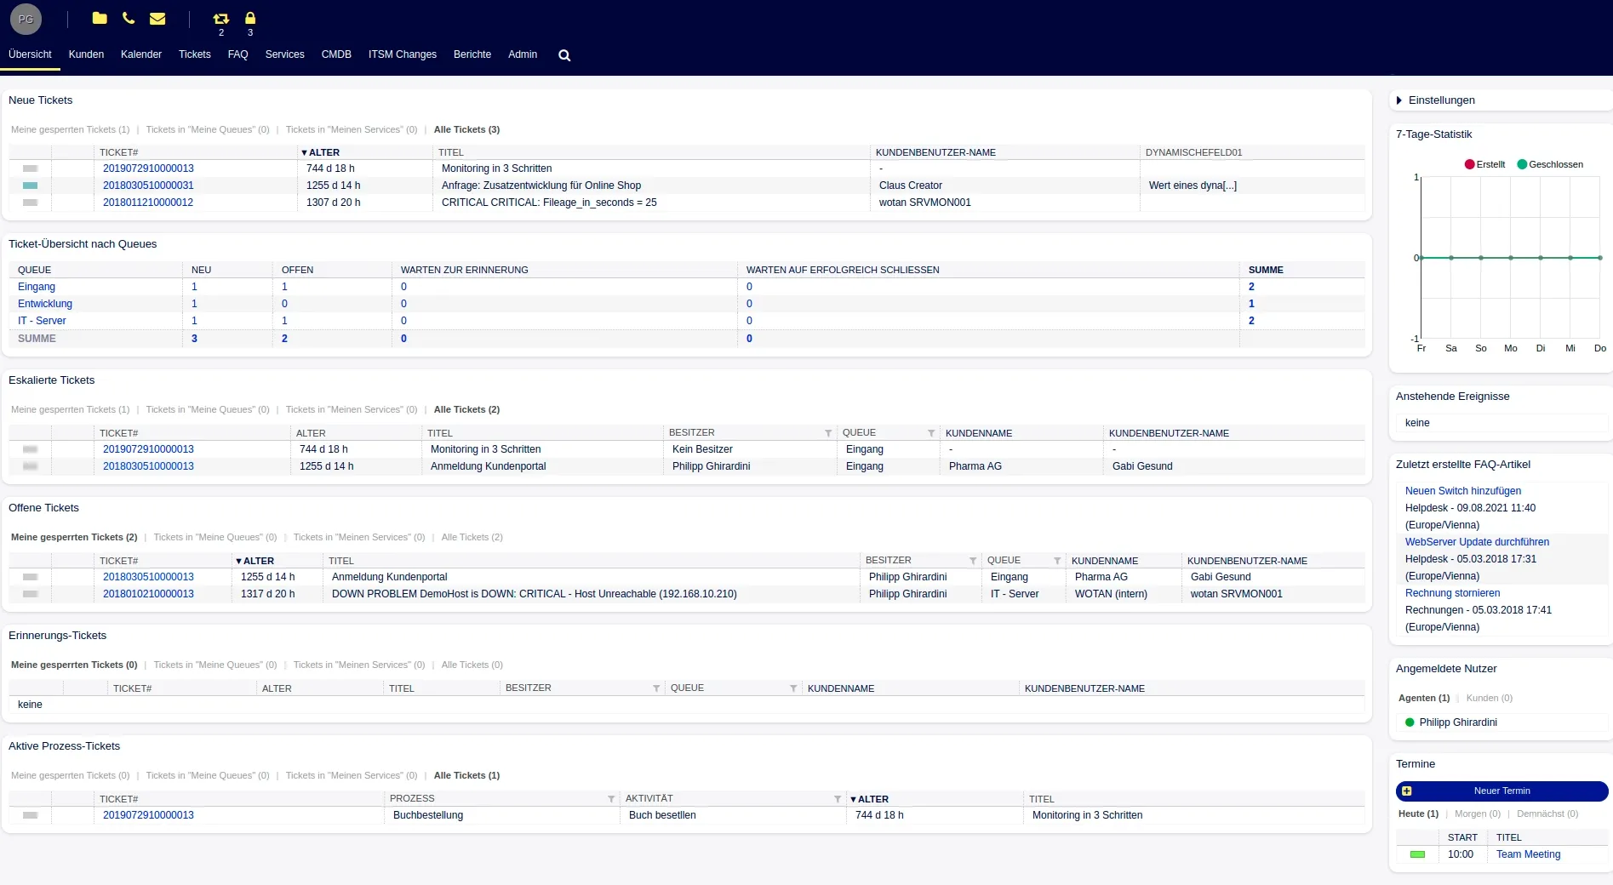Click green indicator beside Team Meeting

[1417, 854]
